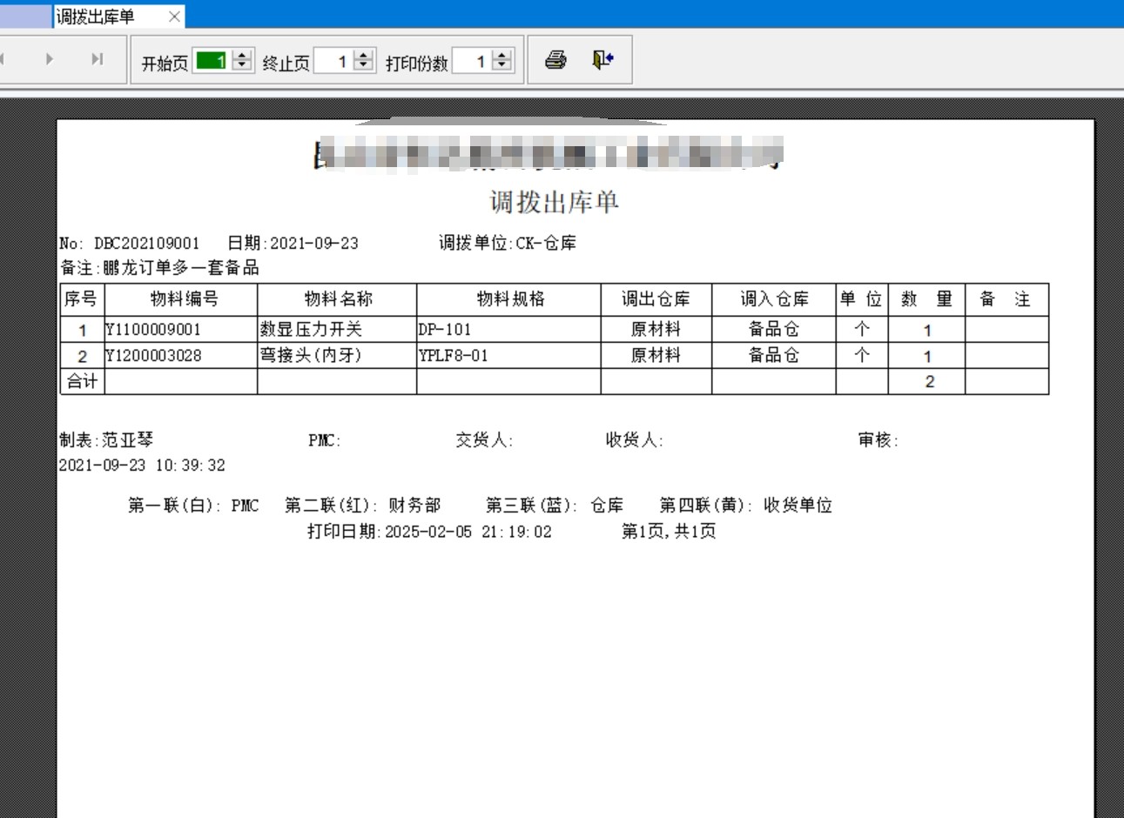1124x818 pixels.
Task: Click the 物料名称 column header
Action: click(x=338, y=299)
